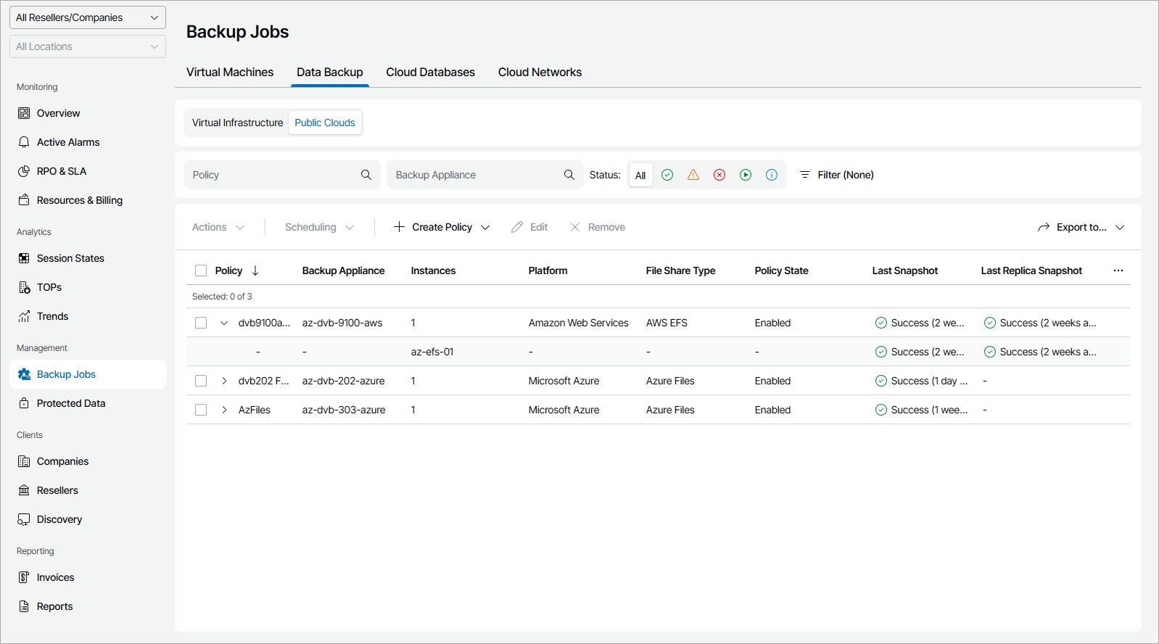Screen dimensions: 1159x644
Task: Switch to Virtual Infrastructure view
Action: point(237,123)
